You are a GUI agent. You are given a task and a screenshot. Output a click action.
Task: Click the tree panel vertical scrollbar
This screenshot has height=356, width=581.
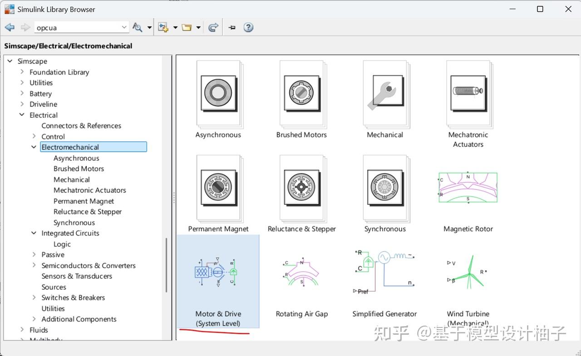click(166, 265)
